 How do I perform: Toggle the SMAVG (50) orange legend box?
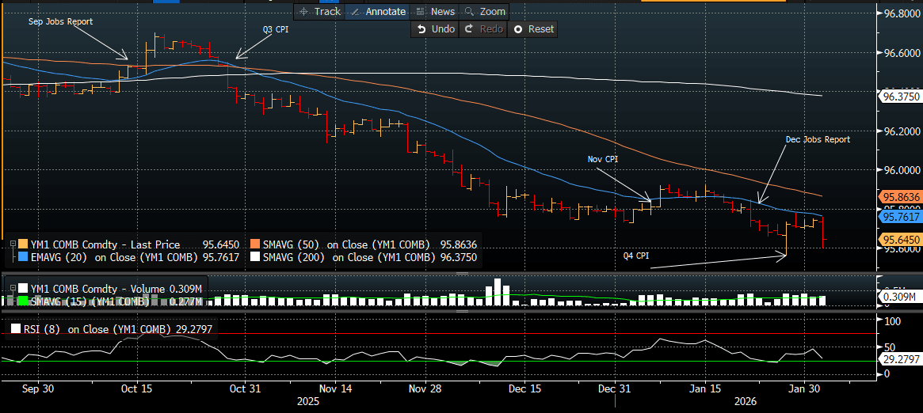[x=255, y=244]
